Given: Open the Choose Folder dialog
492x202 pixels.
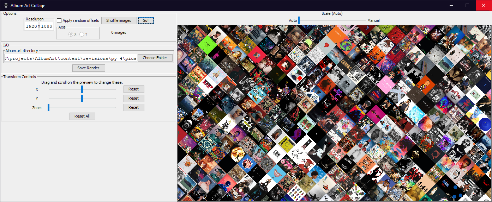Looking at the screenshot, I should [155, 58].
